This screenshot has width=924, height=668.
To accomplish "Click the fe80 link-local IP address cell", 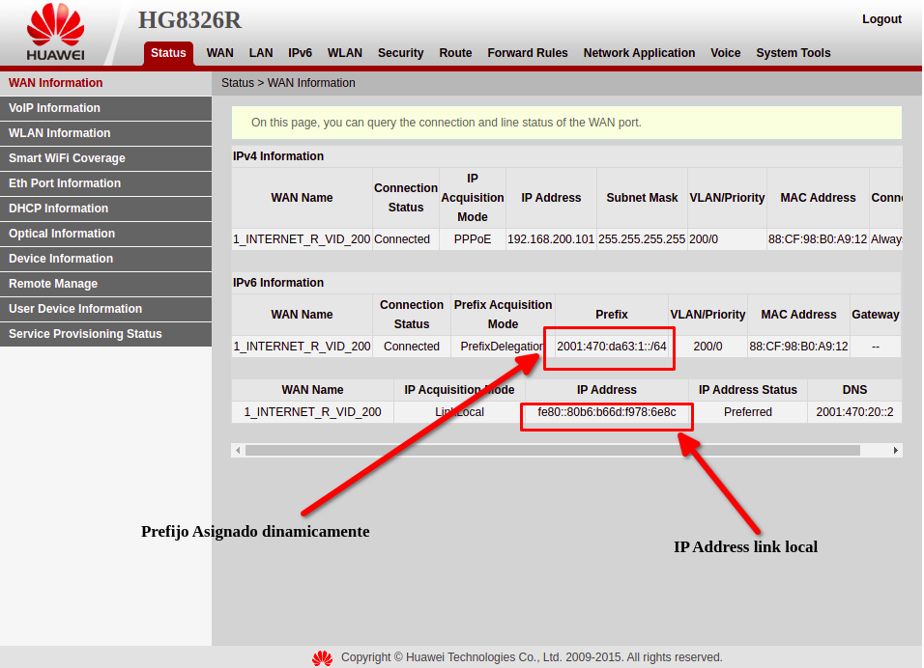I will pos(607,412).
